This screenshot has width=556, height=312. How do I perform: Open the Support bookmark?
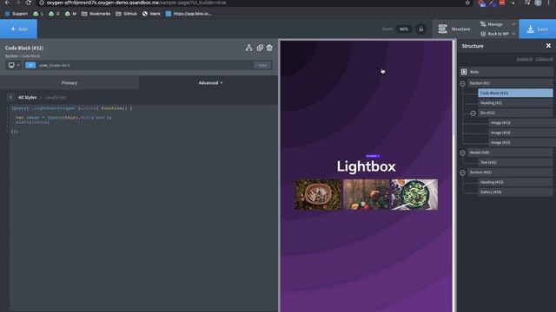[x=16, y=14]
